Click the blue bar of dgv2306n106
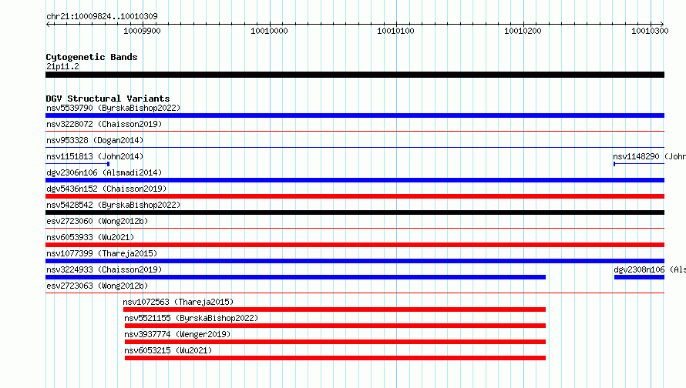Viewport: 686px width, 388px height. coord(355,180)
